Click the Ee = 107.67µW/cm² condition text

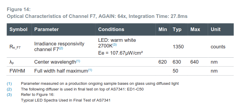click(120, 53)
